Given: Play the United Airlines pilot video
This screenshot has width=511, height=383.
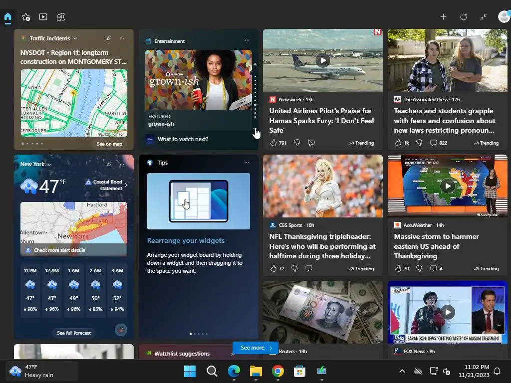Looking at the screenshot, I should point(323,60).
